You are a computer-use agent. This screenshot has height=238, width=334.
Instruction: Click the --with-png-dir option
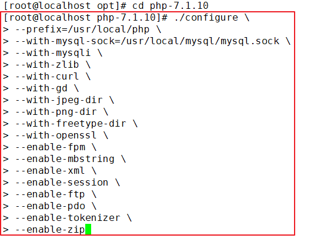[x=56, y=112]
